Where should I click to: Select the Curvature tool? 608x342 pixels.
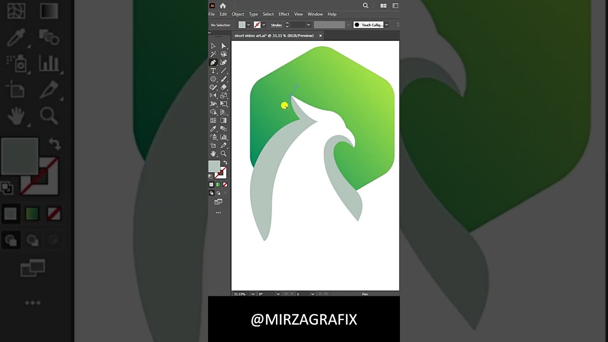(x=224, y=63)
